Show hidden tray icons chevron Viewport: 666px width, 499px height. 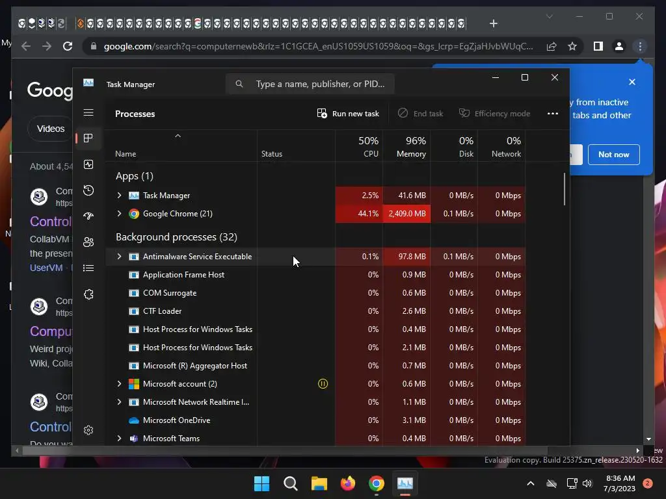pos(531,483)
